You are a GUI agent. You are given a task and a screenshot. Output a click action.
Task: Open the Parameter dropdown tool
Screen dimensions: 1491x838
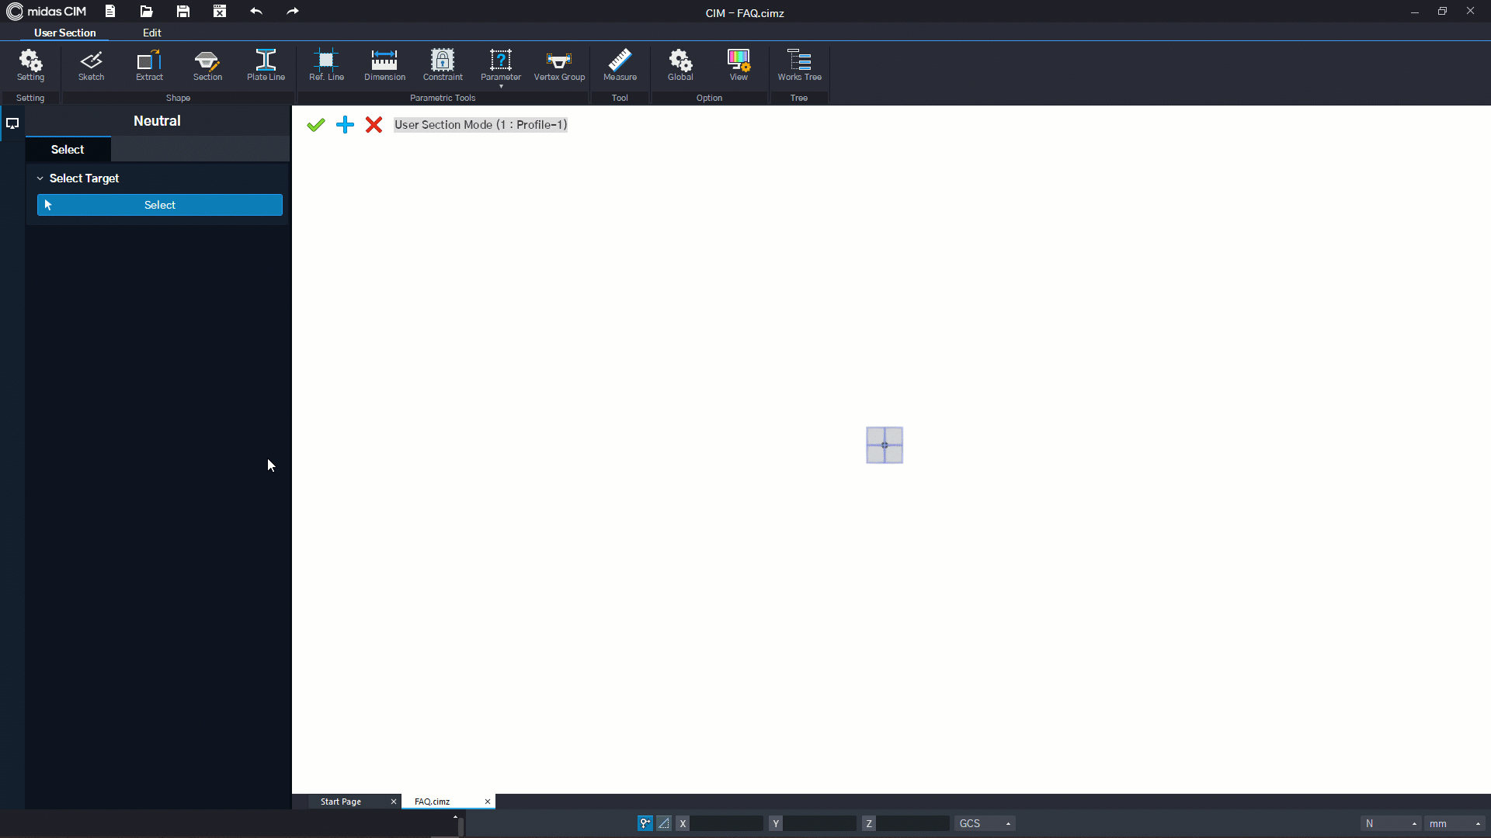click(501, 68)
